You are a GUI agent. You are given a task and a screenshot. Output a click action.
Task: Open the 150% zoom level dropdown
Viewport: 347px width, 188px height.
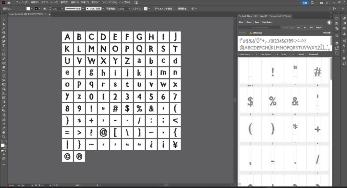pos(19,185)
